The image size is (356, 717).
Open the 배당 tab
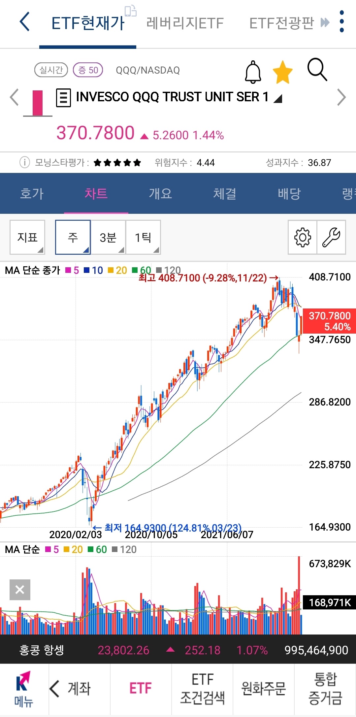click(x=289, y=193)
